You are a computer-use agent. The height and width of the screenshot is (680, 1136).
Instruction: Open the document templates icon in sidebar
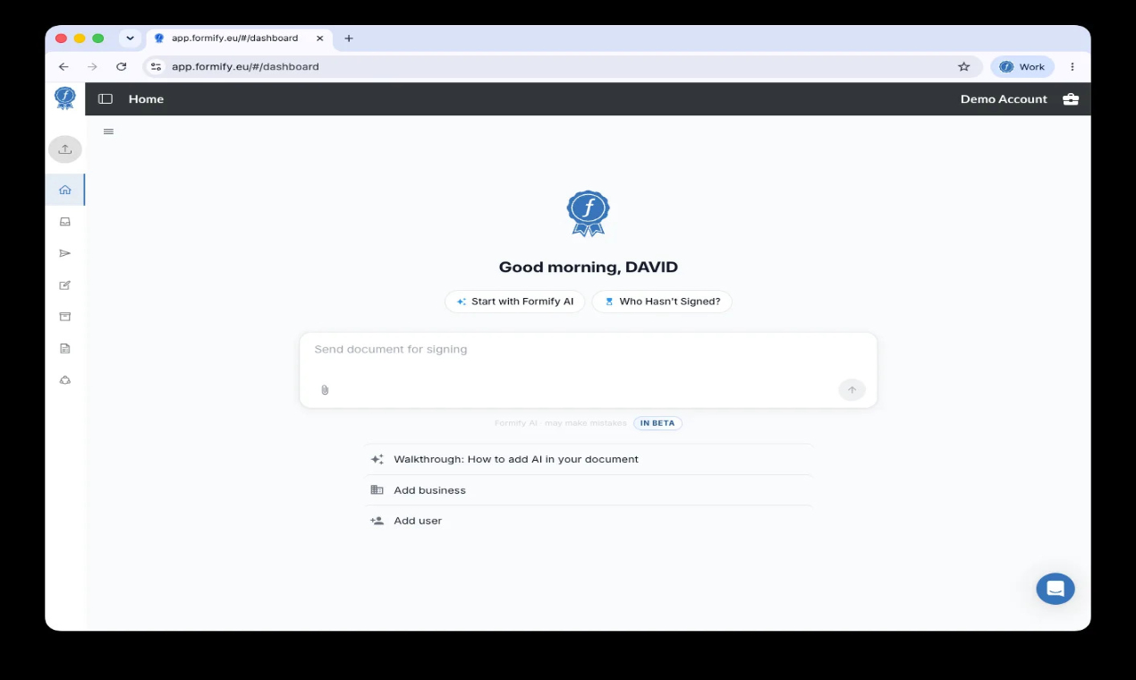coord(64,348)
